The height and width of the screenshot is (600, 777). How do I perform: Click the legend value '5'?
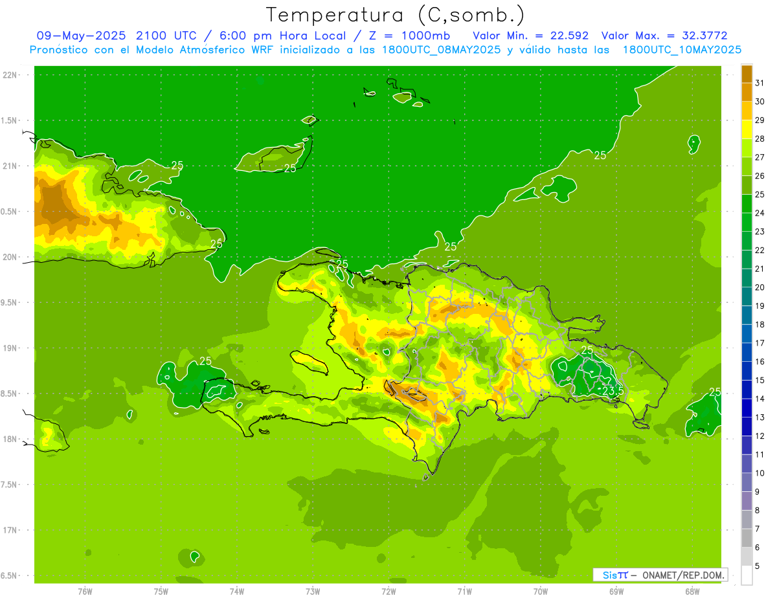(x=757, y=566)
